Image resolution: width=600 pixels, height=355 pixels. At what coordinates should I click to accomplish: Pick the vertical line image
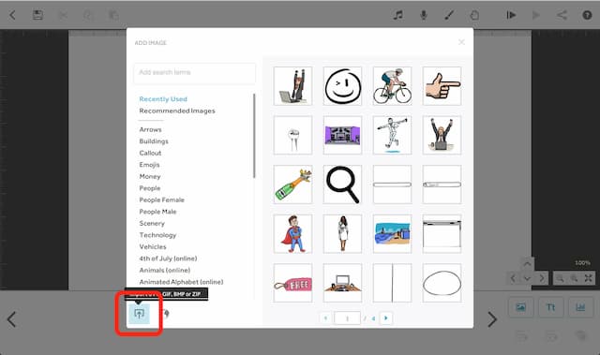[392, 283]
